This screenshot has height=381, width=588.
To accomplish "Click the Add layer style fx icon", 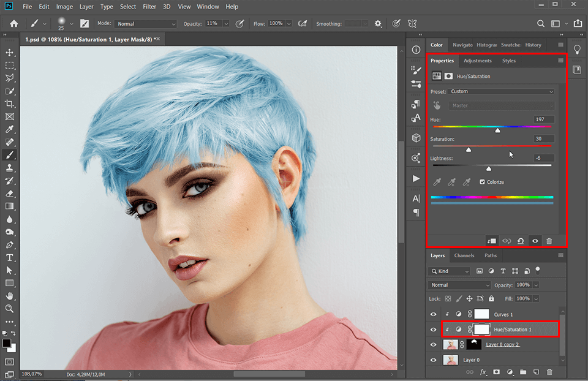I will [x=483, y=372].
